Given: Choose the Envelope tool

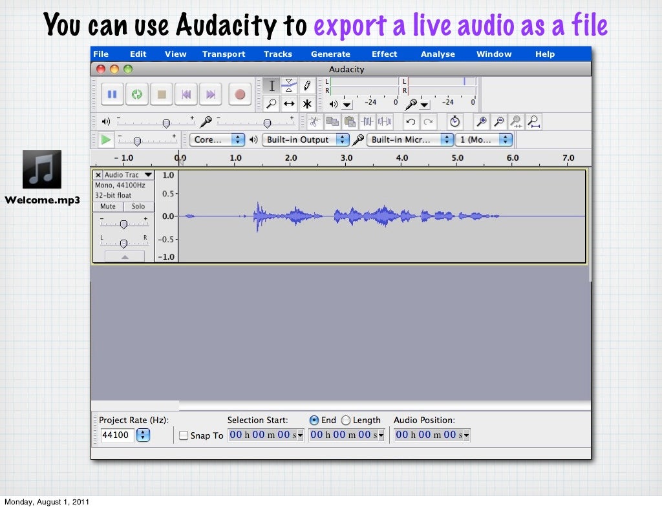Looking at the screenshot, I should [x=289, y=86].
